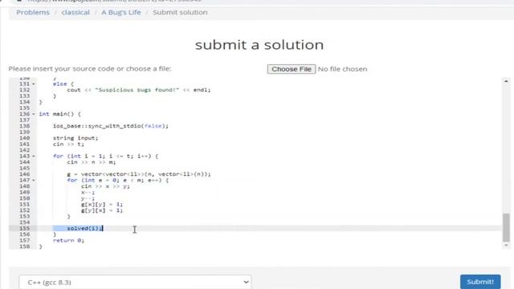This screenshot has width=514, height=289.
Task: Open the A Bug's Life breadcrumb
Action: tap(121, 13)
